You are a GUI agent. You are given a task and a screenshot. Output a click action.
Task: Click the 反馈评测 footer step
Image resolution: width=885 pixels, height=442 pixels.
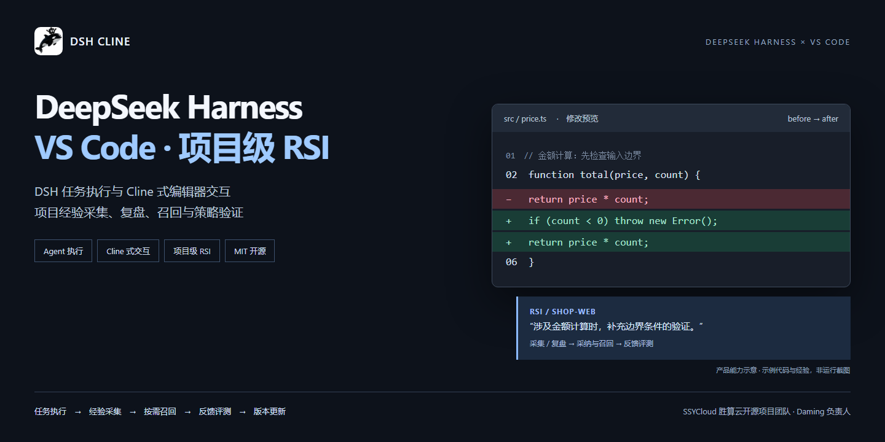coord(214,411)
